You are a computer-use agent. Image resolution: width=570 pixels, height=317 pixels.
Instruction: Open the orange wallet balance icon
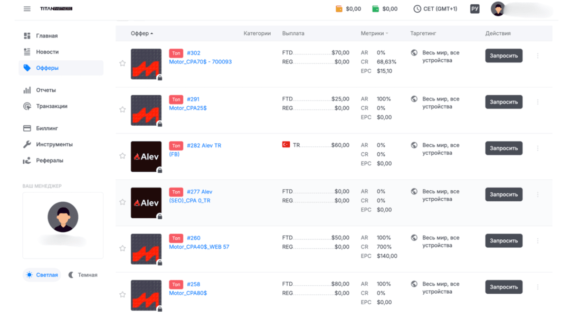(x=338, y=8)
